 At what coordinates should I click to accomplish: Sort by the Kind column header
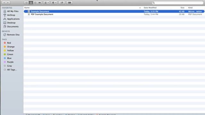point(190,8)
